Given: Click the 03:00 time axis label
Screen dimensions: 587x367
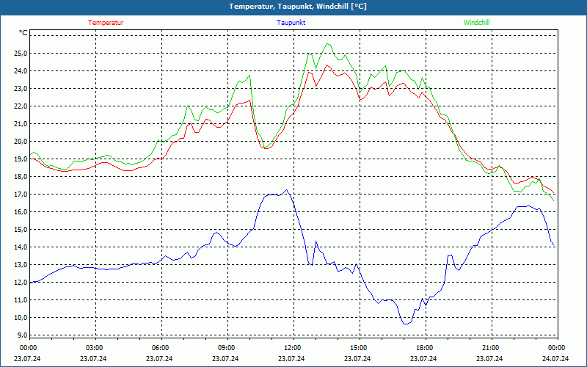Looking at the screenshot, I should tap(94, 348).
